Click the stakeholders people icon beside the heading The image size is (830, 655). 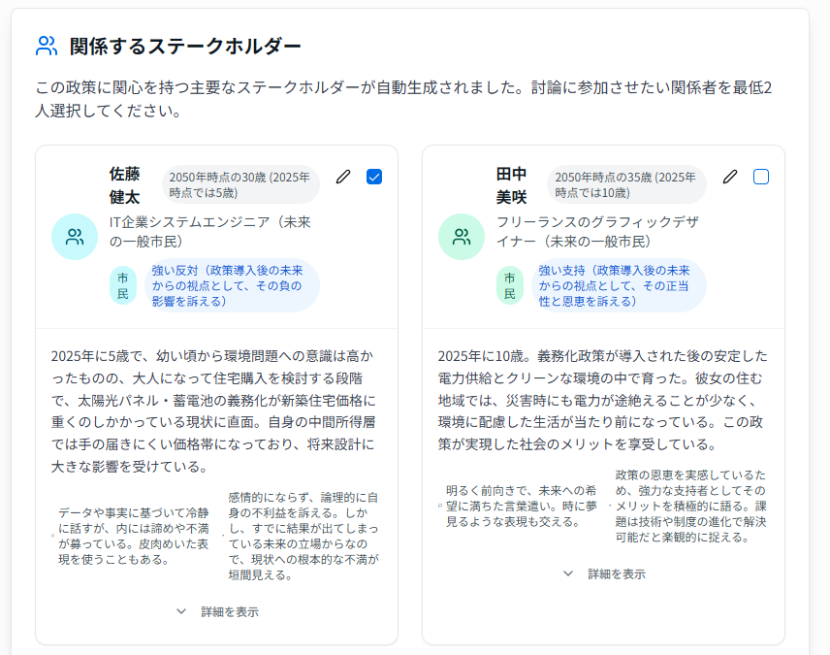(x=47, y=47)
